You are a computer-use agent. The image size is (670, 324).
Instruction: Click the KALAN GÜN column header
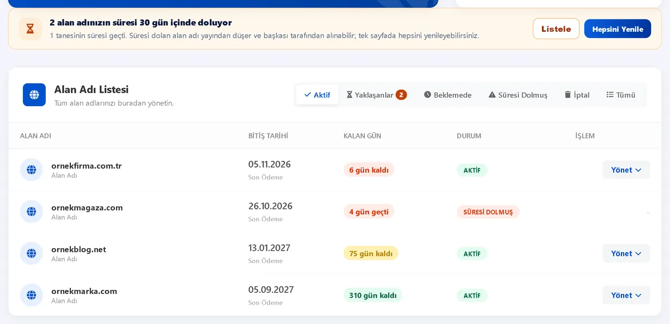[362, 136]
